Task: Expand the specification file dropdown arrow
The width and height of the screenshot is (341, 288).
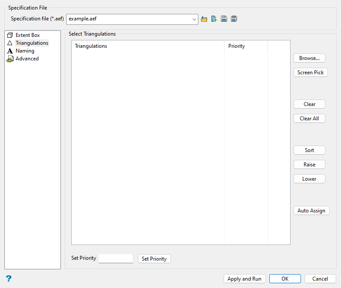Action: tap(194, 19)
